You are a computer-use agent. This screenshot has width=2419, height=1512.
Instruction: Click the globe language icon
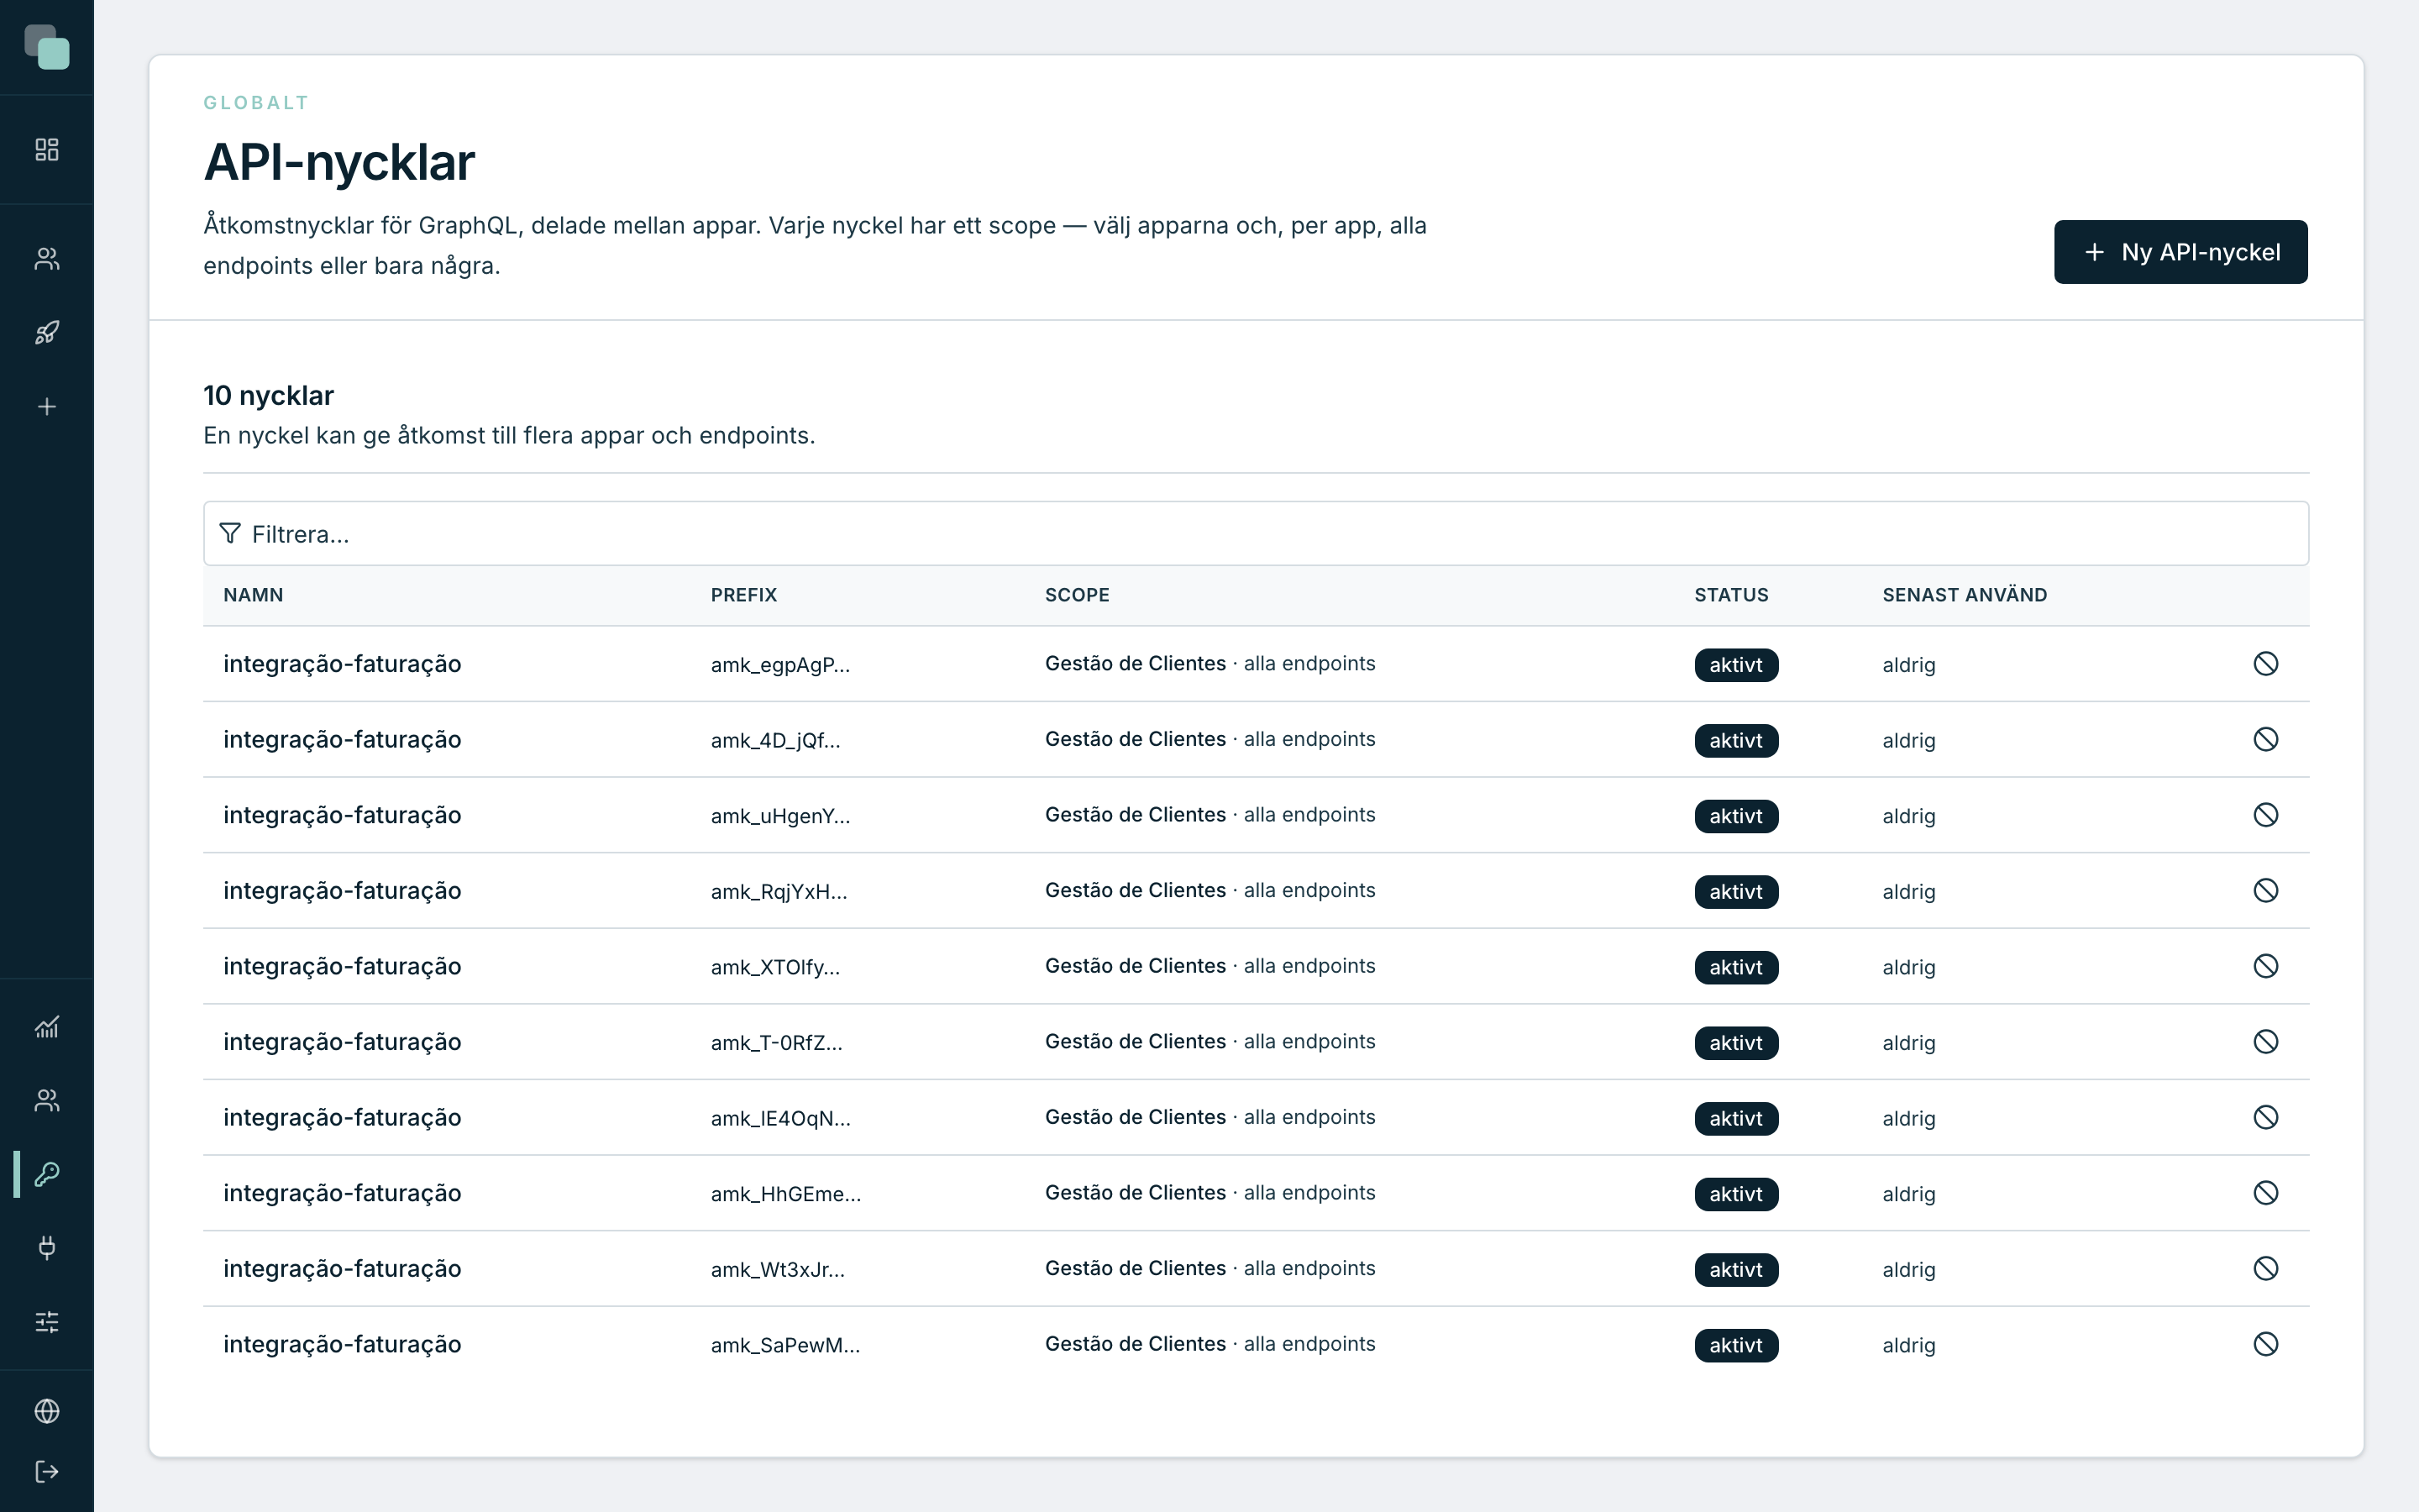[47, 1411]
